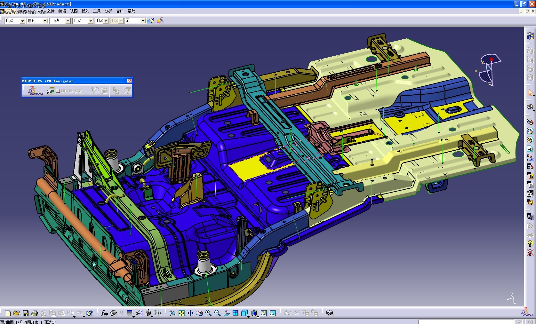The width and height of the screenshot is (536, 324).
Task: Capture the screen with the camera icon
Action: coord(330,313)
